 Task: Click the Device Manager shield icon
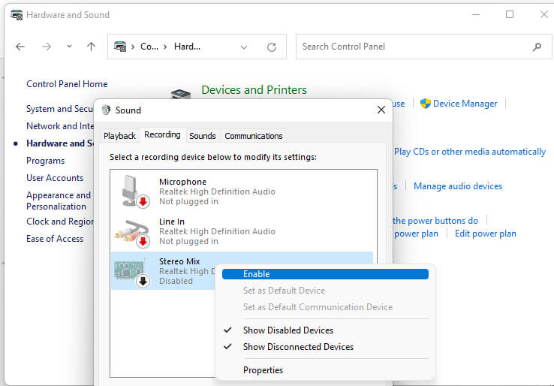coord(425,104)
